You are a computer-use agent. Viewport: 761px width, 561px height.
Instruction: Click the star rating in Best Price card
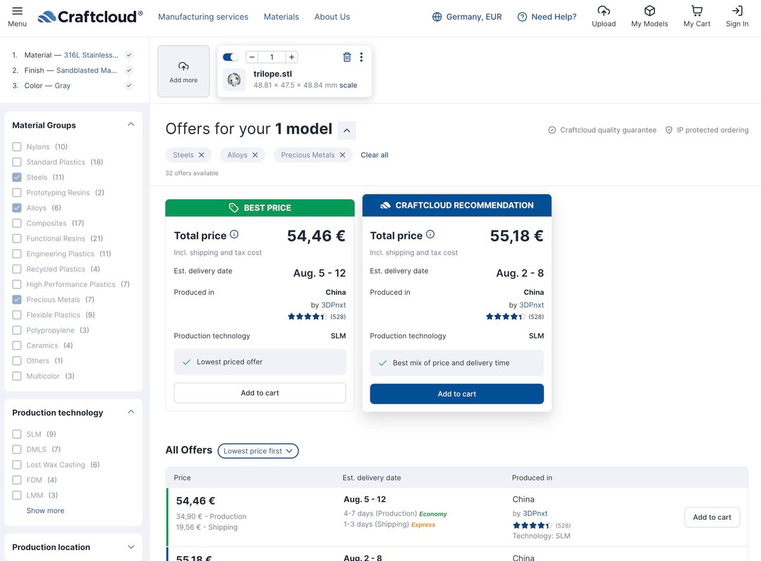point(308,316)
